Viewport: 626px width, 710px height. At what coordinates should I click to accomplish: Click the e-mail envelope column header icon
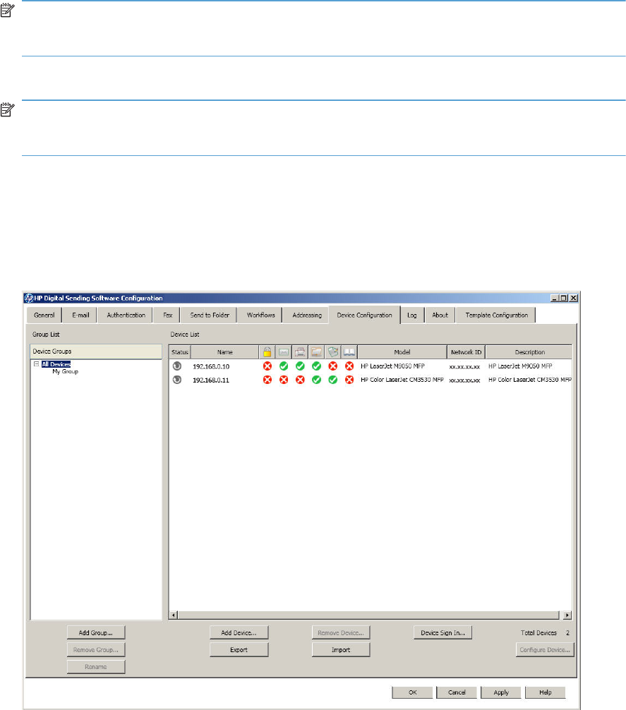(284, 352)
